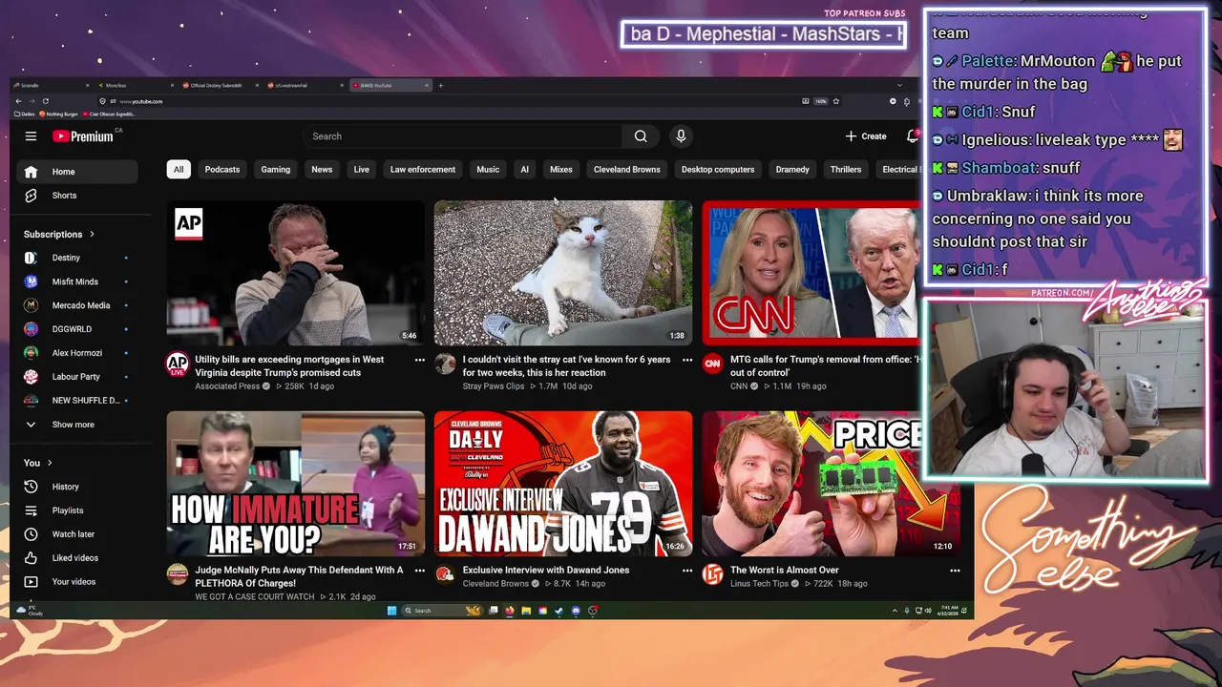Open Stray Paws Clips channel link

[494, 386]
